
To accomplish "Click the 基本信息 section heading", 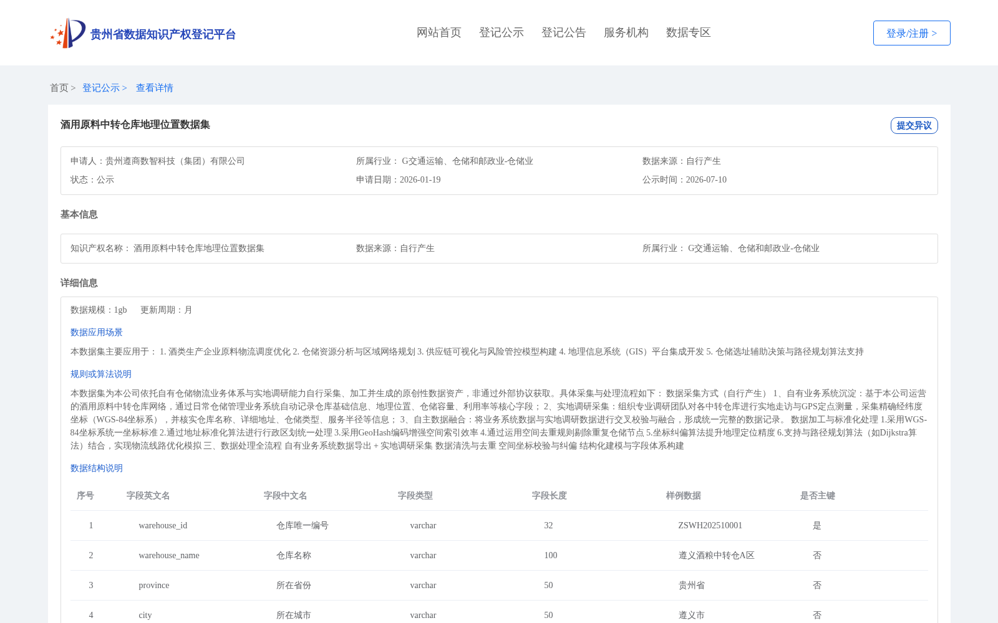I will 79,214.
